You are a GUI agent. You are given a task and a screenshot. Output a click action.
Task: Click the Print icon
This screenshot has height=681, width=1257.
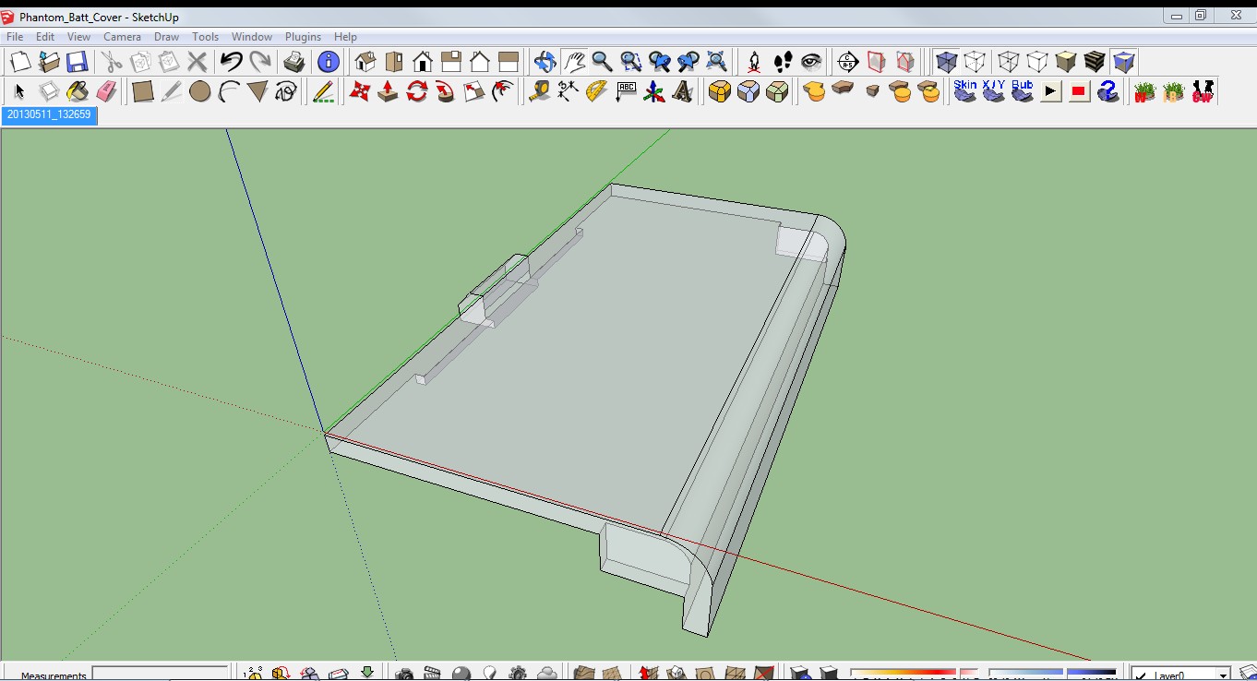click(x=294, y=62)
